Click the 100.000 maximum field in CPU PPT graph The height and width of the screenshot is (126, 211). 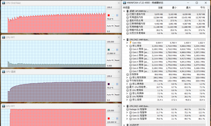tap(113, 42)
